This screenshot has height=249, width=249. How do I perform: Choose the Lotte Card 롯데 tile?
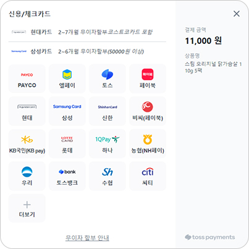coord(67,144)
